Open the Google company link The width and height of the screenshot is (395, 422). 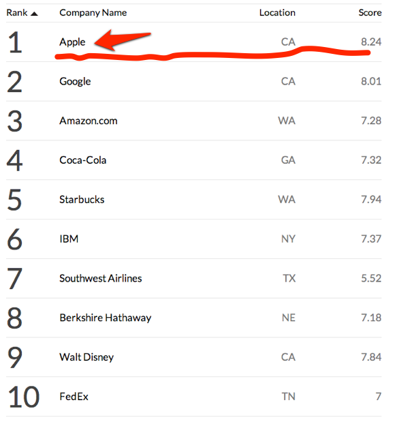75,82
